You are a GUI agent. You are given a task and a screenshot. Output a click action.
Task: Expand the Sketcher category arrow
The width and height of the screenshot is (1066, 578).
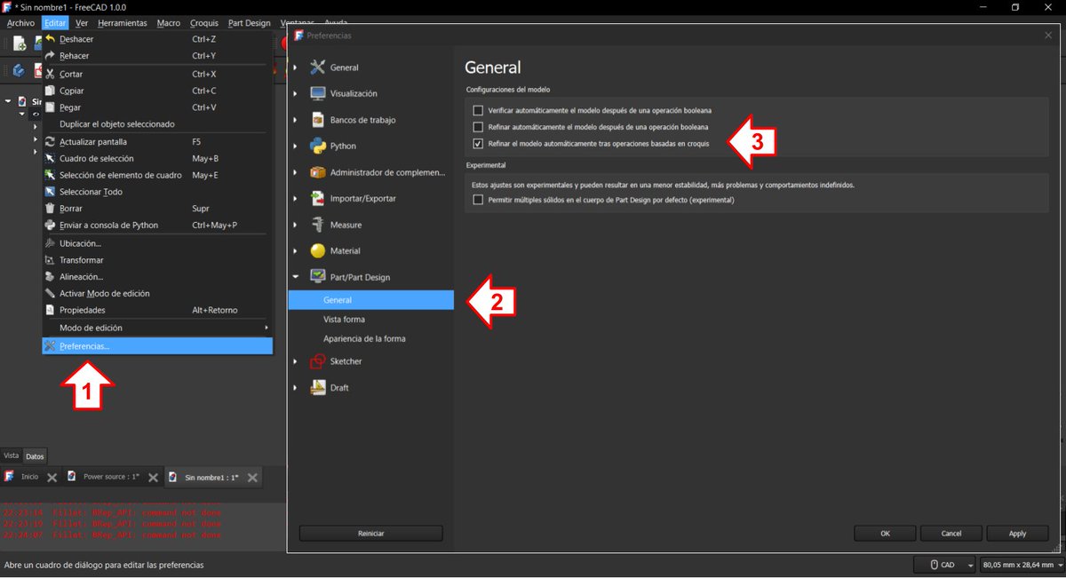coord(296,361)
